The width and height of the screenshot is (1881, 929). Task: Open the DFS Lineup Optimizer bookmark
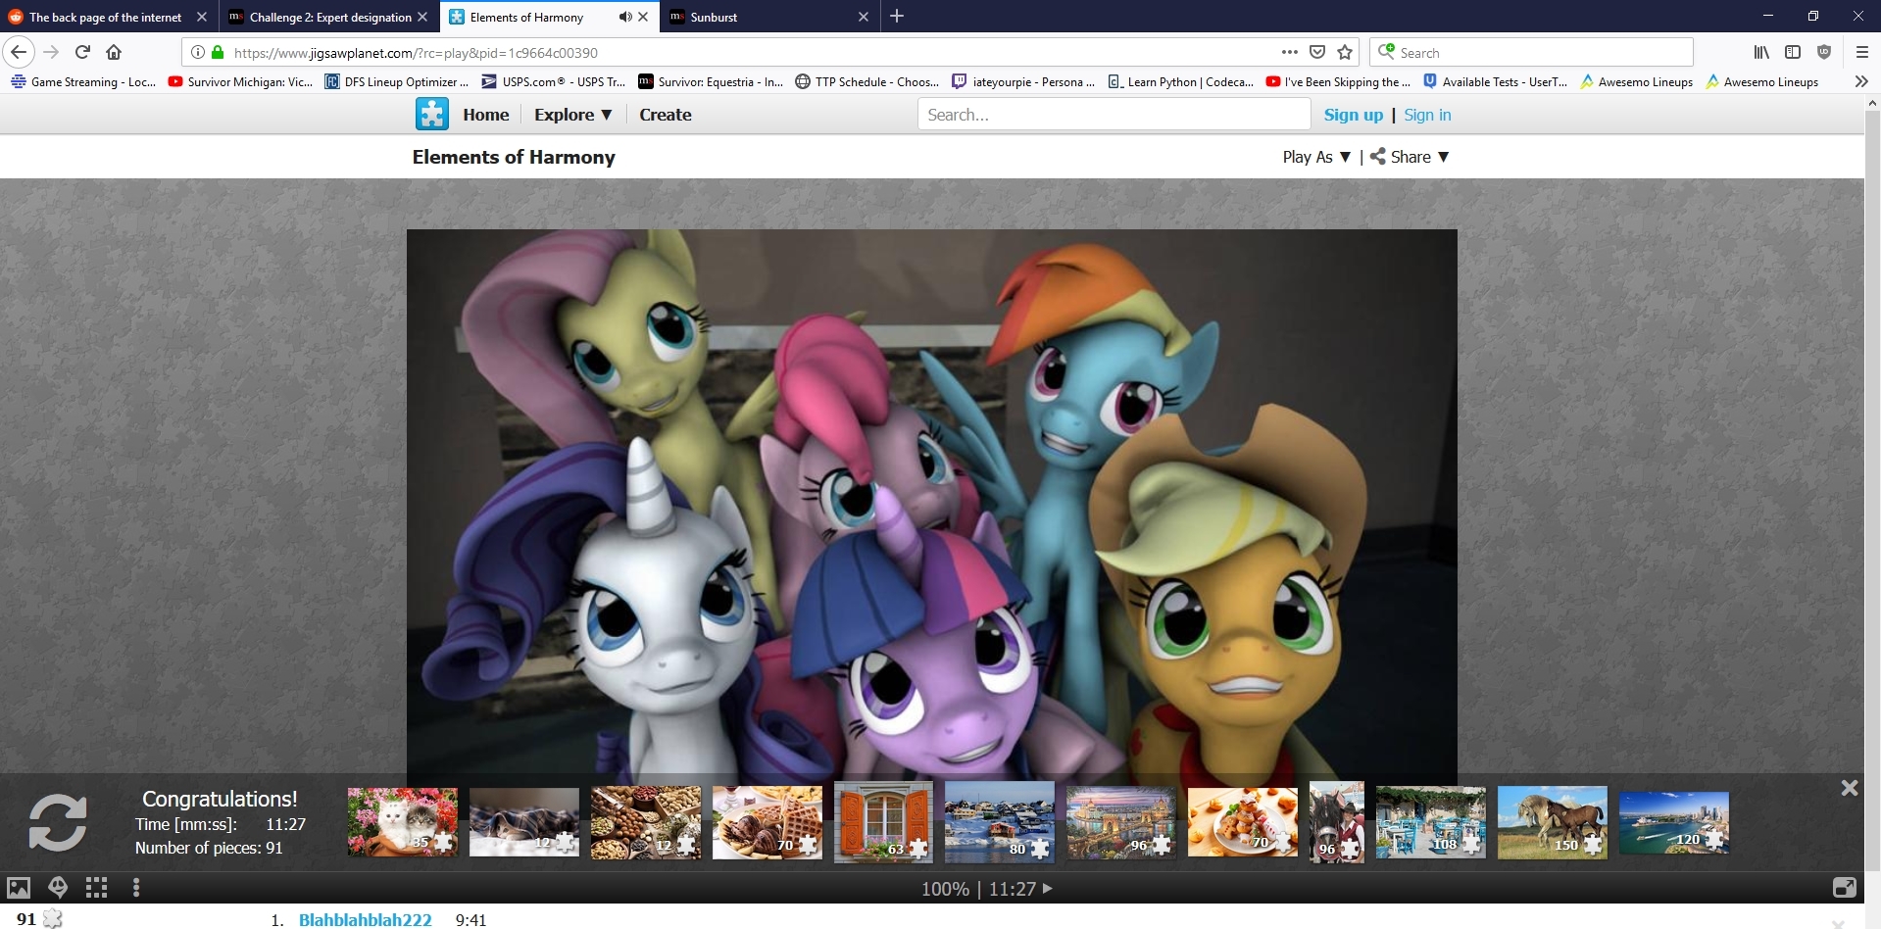pos(398,82)
